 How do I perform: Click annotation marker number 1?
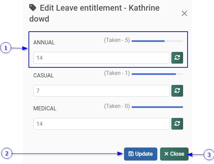tap(6, 48)
